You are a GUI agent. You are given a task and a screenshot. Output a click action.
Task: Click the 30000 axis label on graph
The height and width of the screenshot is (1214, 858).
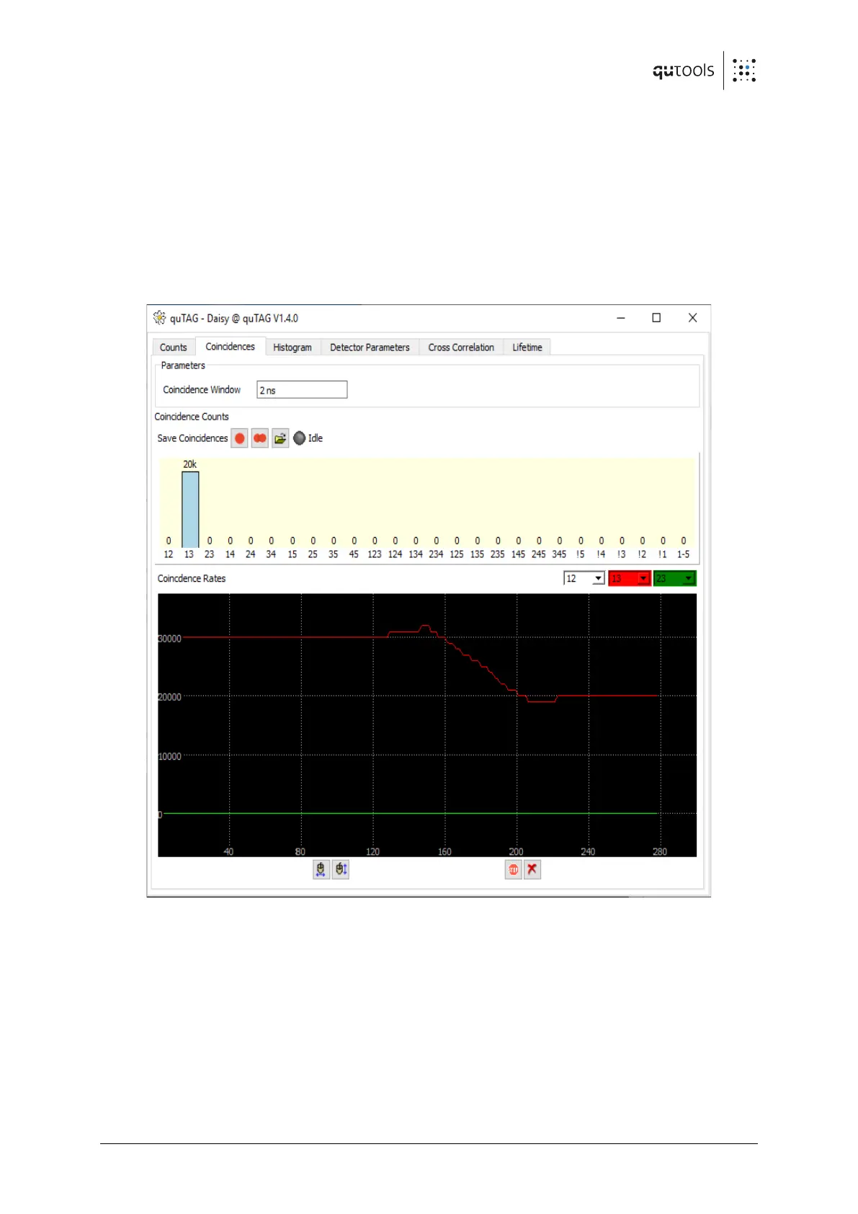(x=170, y=639)
